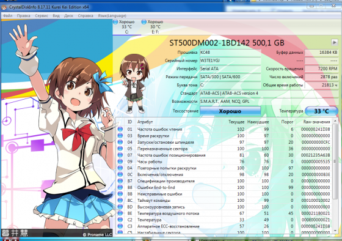Click the Raw-значения column header
Image resolution: width=342 pixels, height=241 pixels.
point(316,122)
